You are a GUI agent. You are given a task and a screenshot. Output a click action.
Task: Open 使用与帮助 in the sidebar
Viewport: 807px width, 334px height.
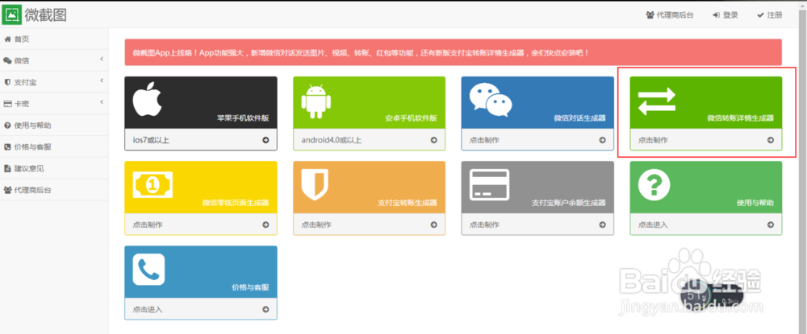coord(54,126)
